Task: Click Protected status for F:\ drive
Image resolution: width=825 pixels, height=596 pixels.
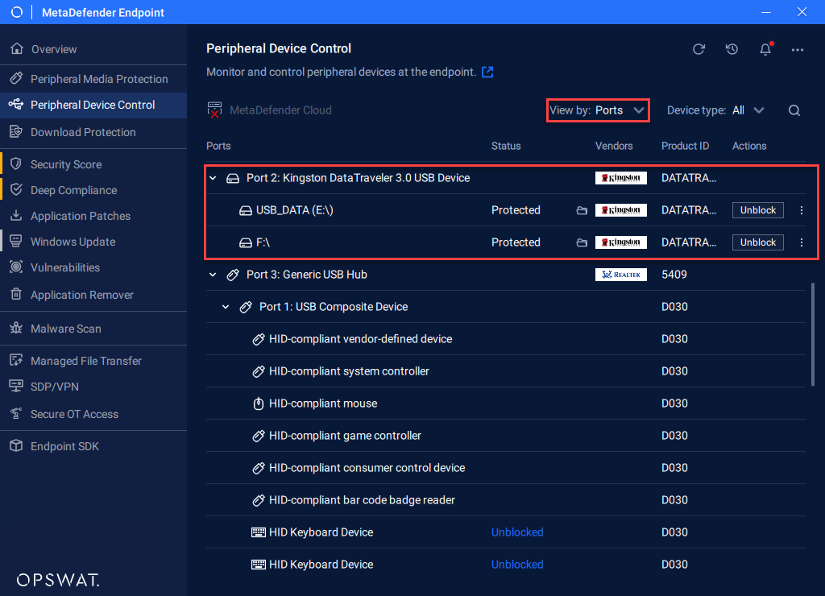Action: (516, 242)
